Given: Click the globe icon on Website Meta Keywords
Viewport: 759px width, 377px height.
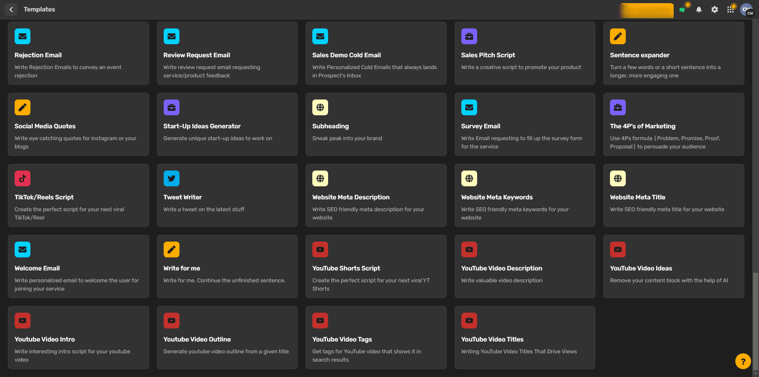Looking at the screenshot, I should pos(469,178).
